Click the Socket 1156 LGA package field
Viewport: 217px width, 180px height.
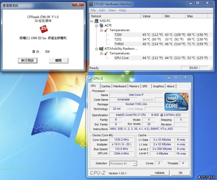click(x=136, y=104)
